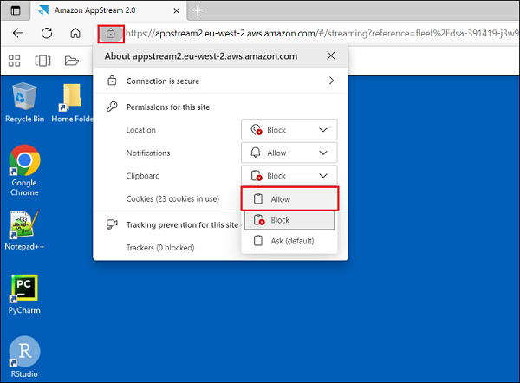Choose Ask (default) for Clipboard
This screenshot has height=383, width=520.
289,241
